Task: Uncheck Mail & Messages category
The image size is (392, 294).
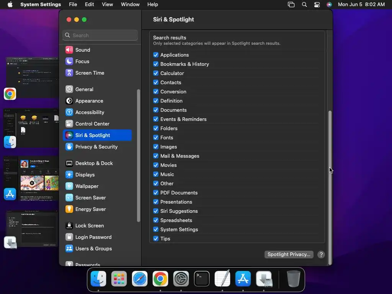Action: (156, 156)
